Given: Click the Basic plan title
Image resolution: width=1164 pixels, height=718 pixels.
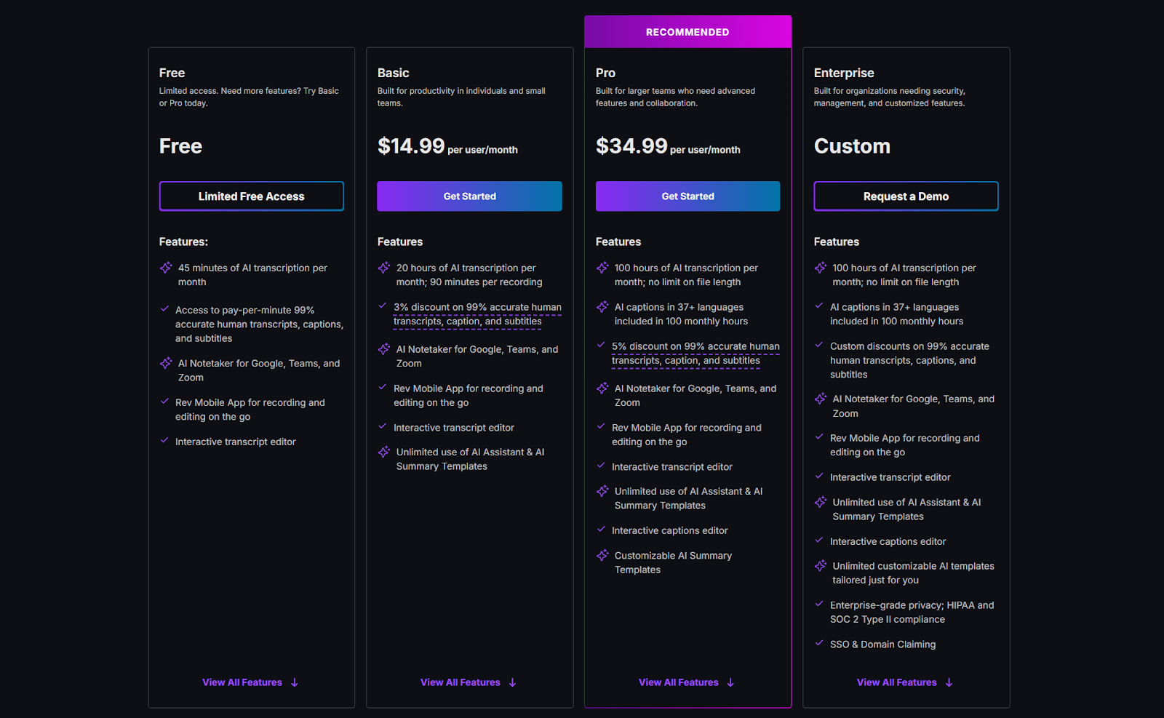Looking at the screenshot, I should (393, 73).
